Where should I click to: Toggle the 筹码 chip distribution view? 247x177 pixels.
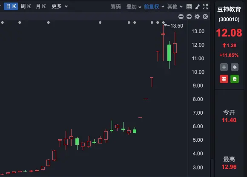click(116, 7)
